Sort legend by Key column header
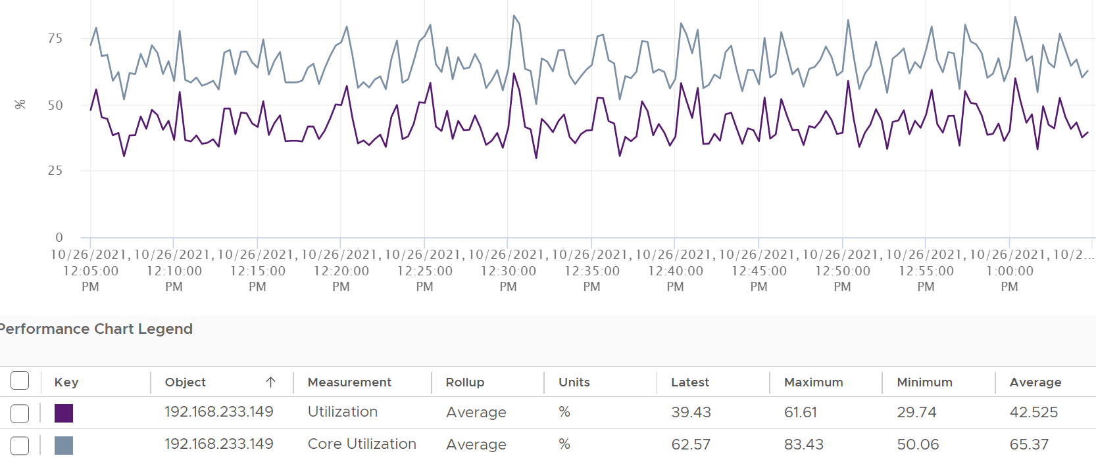Image resolution: width=1096 pixels, height=460 pixels. click(x=66, y=382)
